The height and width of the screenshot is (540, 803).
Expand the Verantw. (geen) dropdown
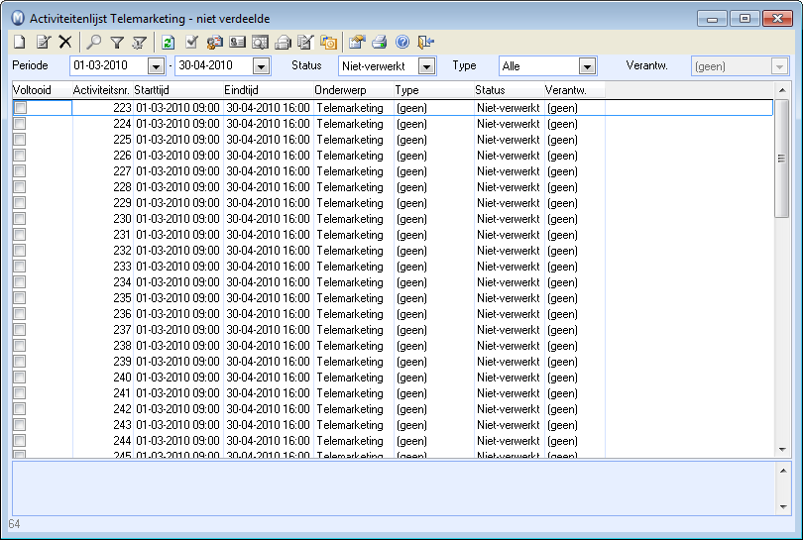pyautogui.click(x=779, y=66)
